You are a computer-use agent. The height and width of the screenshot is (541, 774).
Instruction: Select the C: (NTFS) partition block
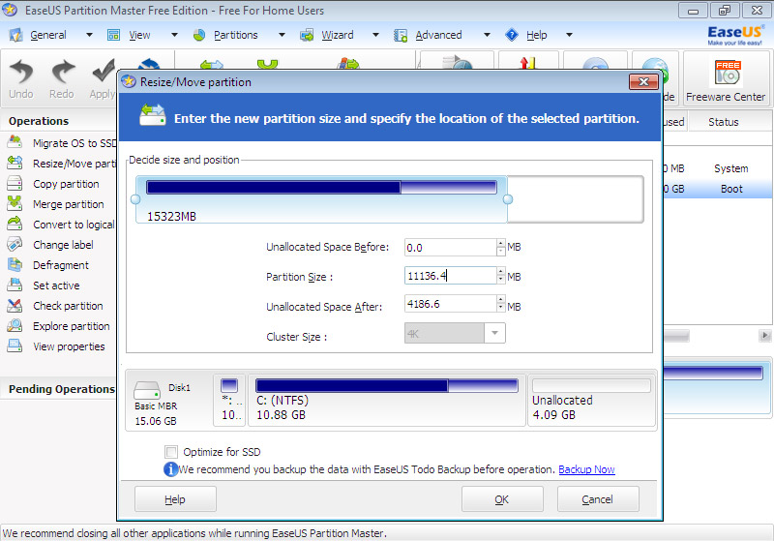click(386, 400)
